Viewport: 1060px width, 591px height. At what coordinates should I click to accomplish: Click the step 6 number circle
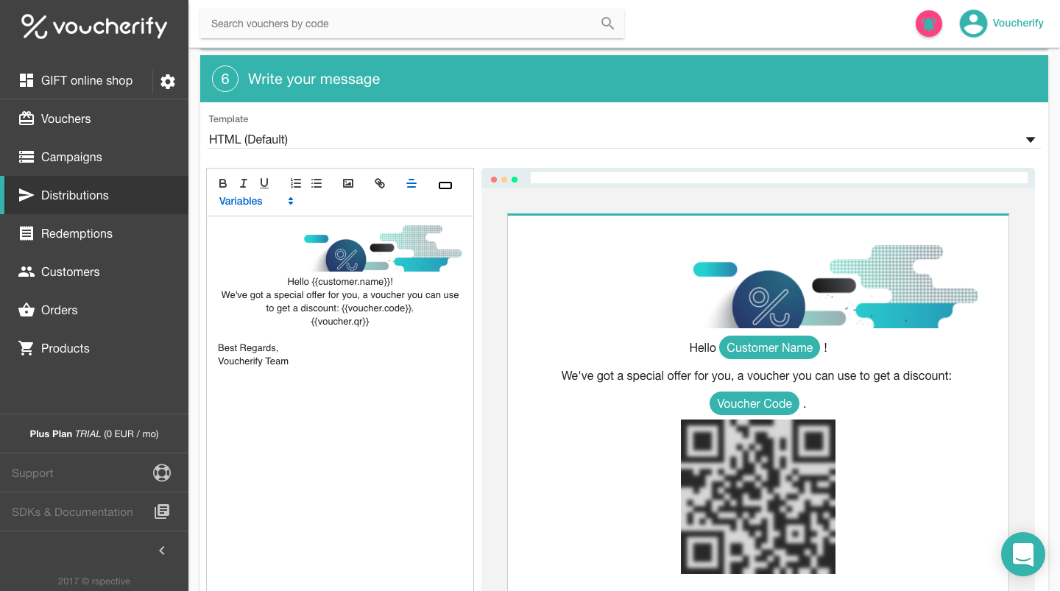(x=225, y=79)
